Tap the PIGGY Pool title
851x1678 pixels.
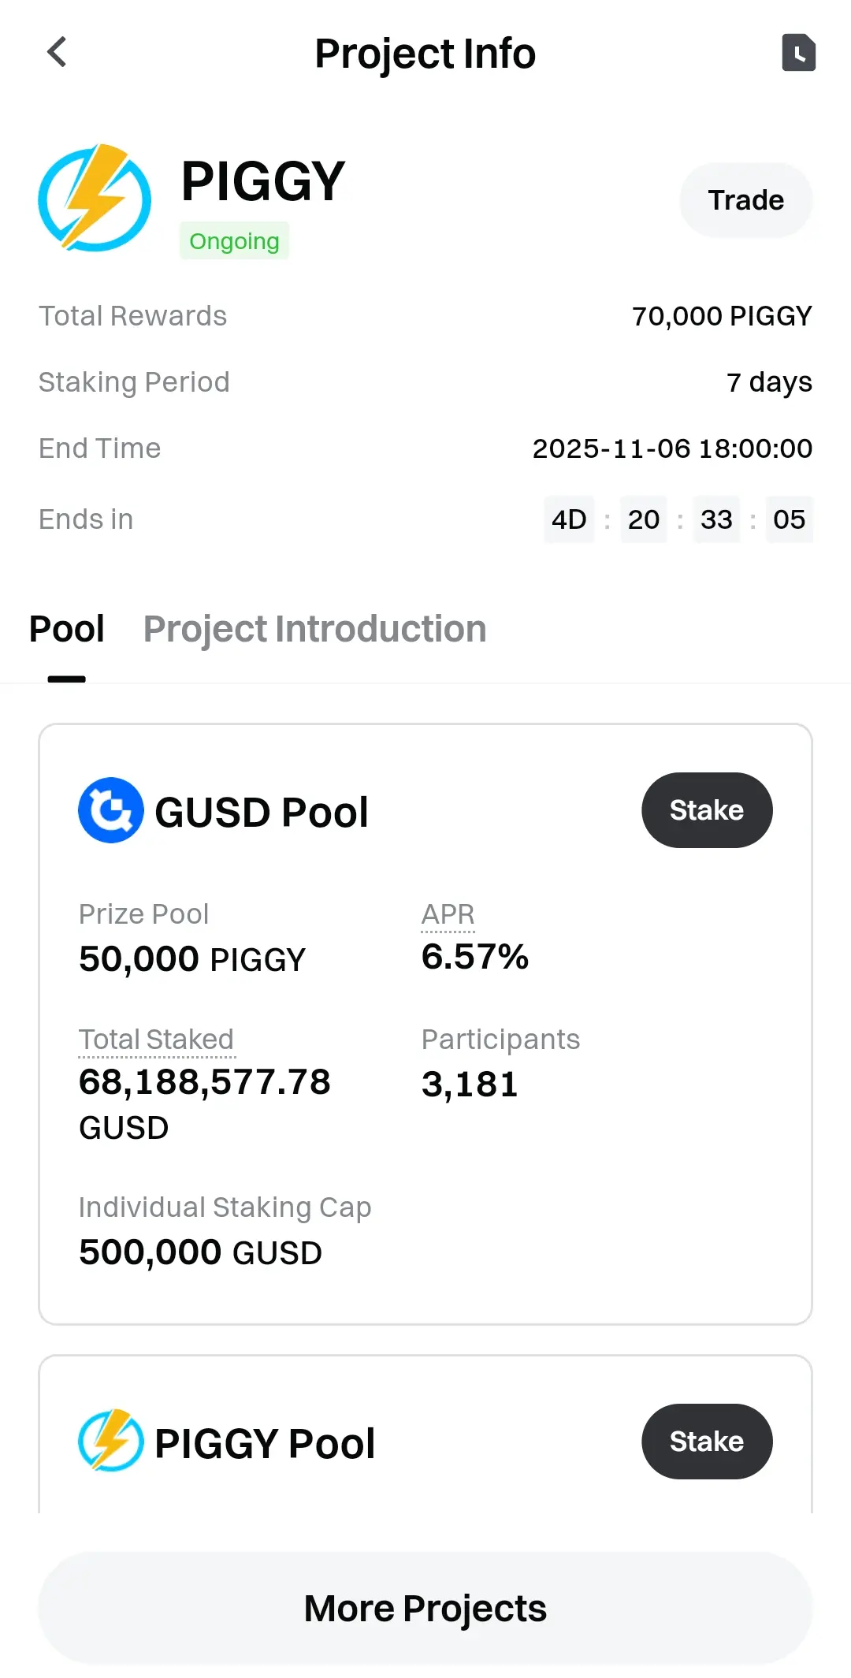[x=265, y=1443]
